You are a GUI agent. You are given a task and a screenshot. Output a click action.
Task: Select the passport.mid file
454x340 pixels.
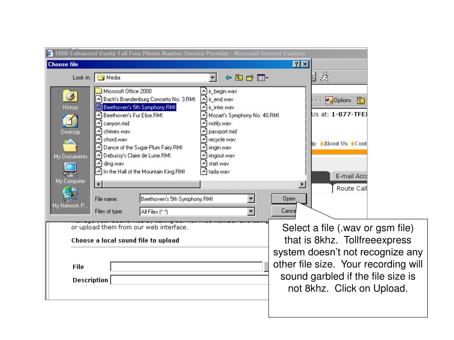tap(219, 131)
